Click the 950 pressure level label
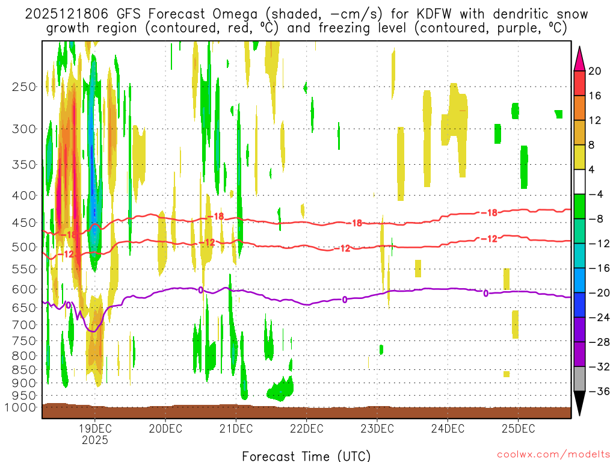The image size is (616, 462). click(23, 396)
